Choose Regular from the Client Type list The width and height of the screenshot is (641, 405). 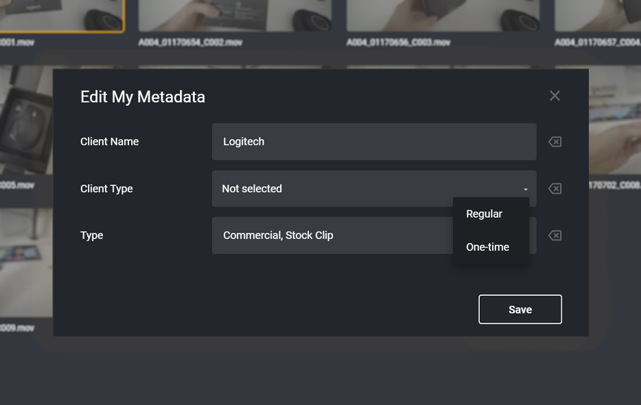[485, 214]
